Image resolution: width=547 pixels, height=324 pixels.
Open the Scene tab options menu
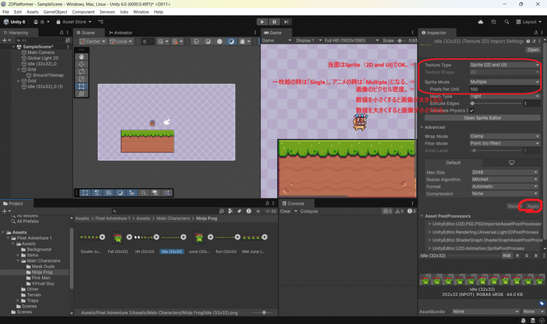[x=255, y=33]
